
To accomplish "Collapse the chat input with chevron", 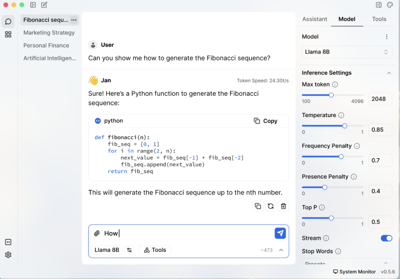I will pos(281,250).
